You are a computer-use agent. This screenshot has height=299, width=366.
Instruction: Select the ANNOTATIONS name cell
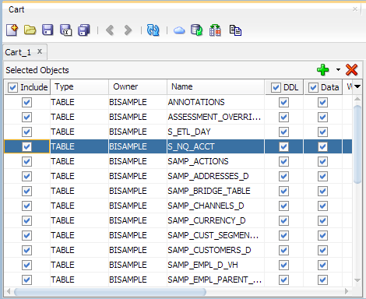216,102
